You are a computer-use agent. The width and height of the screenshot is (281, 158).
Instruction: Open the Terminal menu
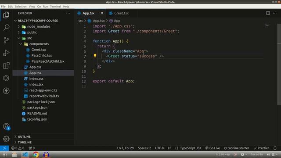55,7
